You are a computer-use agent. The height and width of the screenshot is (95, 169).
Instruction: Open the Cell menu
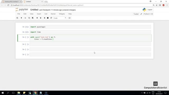point(46,14)
